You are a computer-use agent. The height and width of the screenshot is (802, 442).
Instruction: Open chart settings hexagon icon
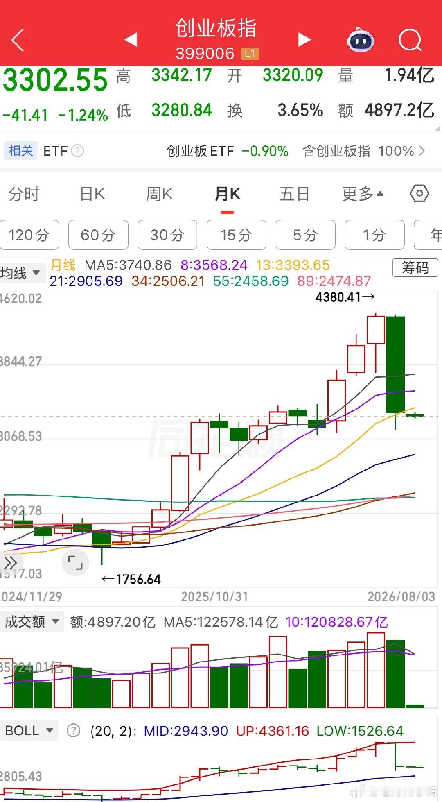click(x=419, y=193)
